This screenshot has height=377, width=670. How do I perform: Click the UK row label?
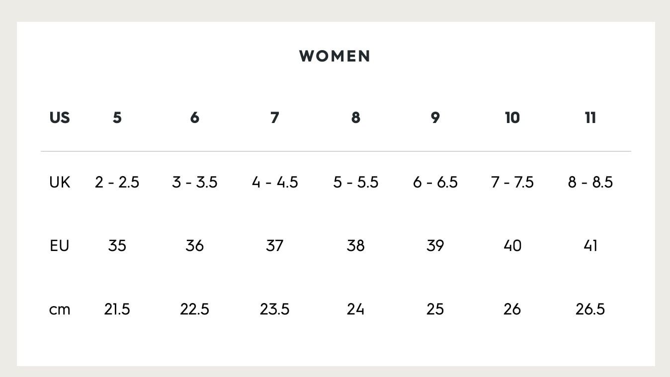click(x=60, y=183)
